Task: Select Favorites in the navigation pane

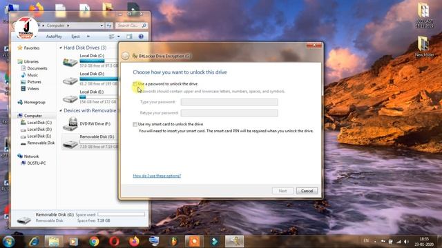Action: point(32,48)
